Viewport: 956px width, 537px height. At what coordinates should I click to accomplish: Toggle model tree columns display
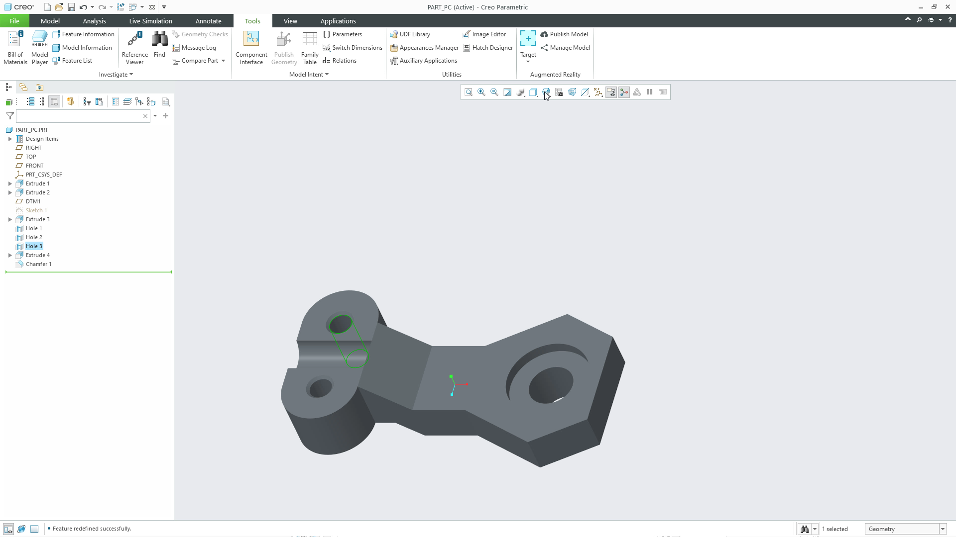coord(54,101)
